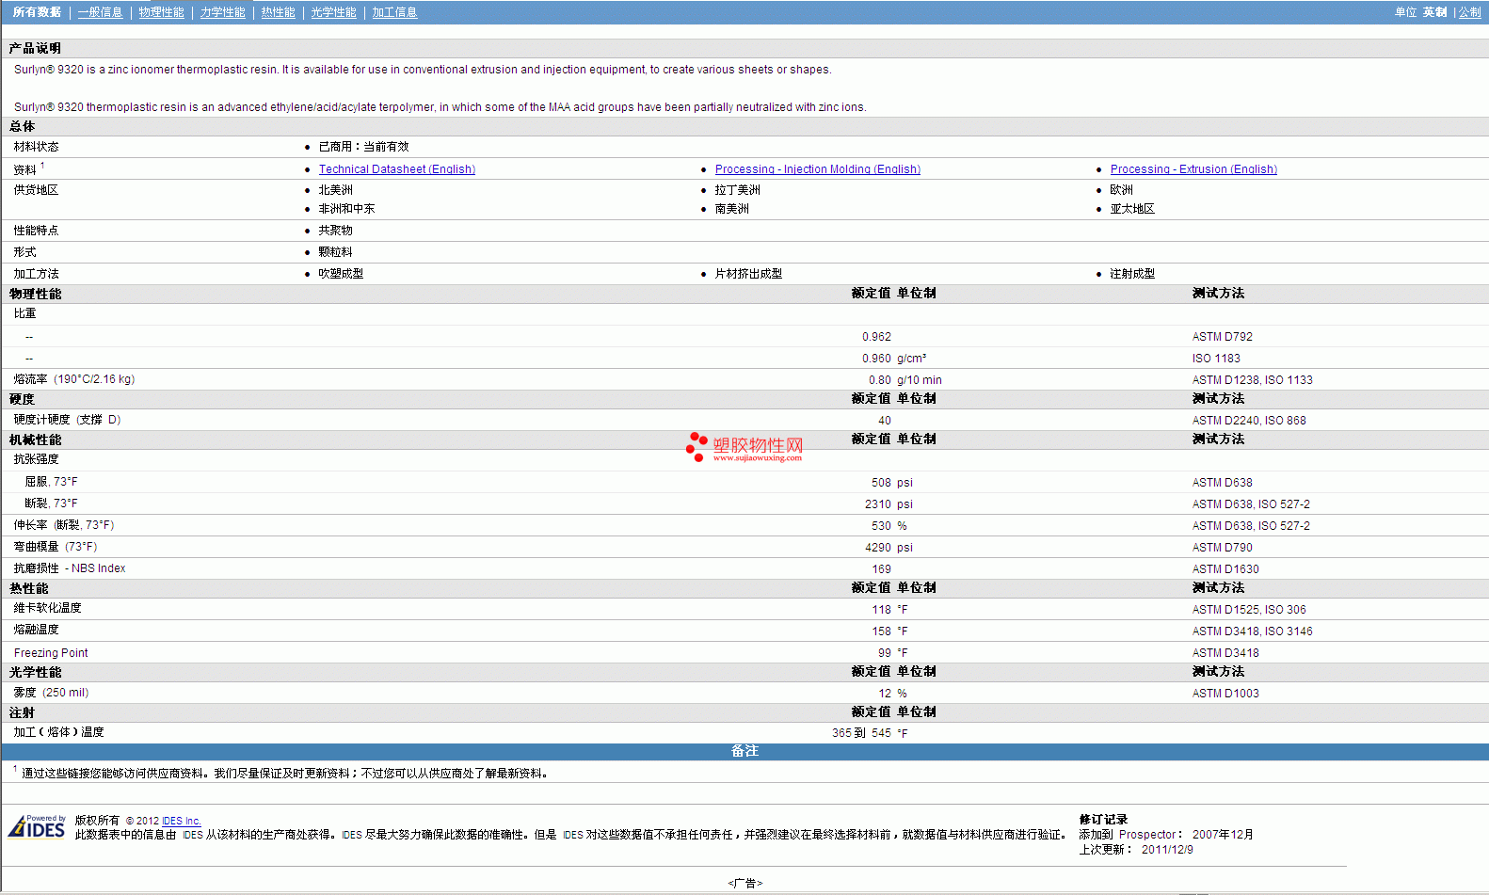Click the Freezing Point row label
Viewport: 1489px width, 895px height.
51,653
